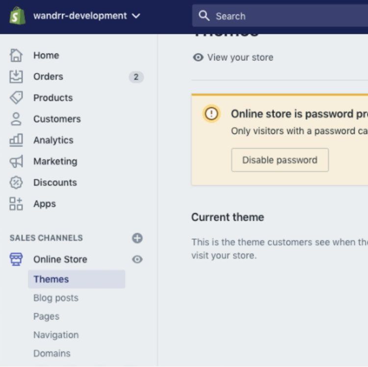Open Blog posts submenu item
The image size is (368, 367).
(55, 298)
